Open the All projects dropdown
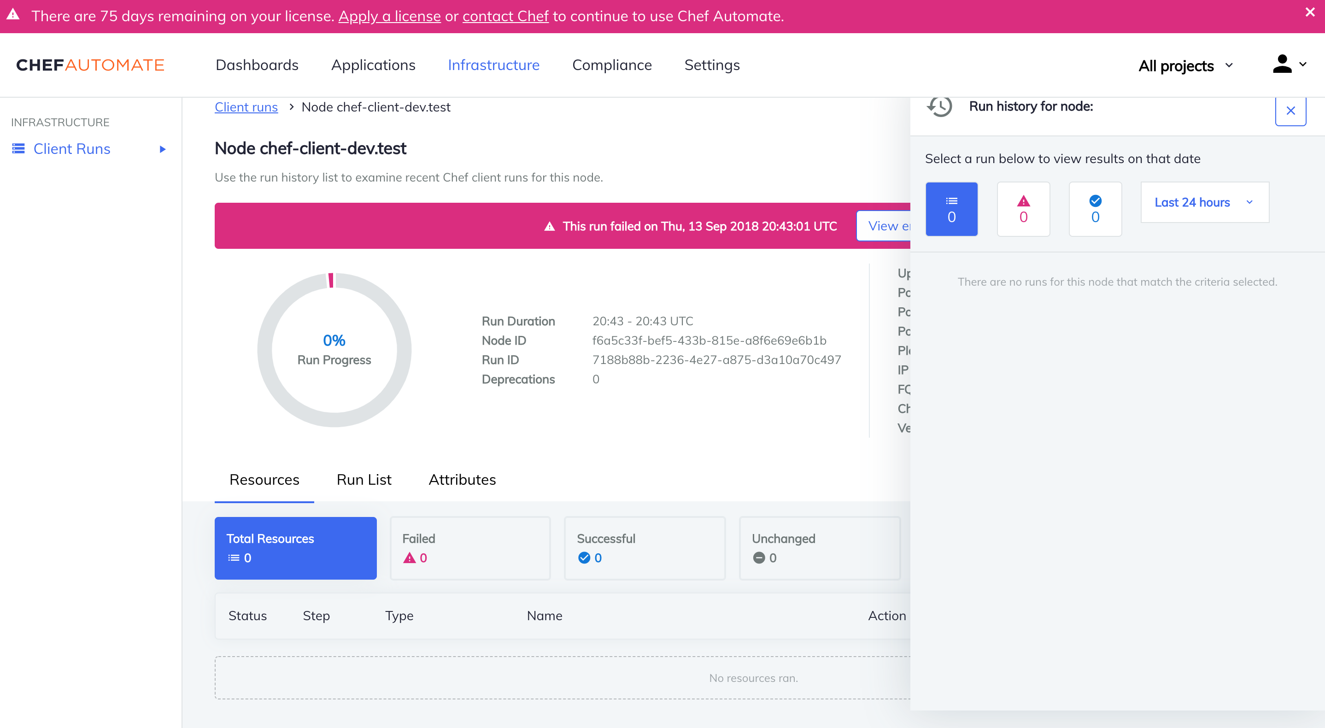Image resolution: width=1325 pixels, height=728 pixels. click(1185, 65)
